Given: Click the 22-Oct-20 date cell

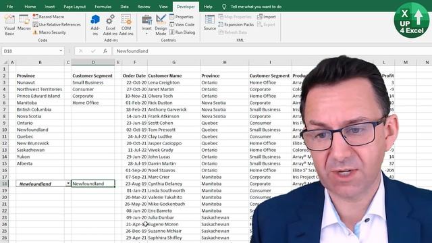Looking at the screenshot, I should tap(135, 82).
